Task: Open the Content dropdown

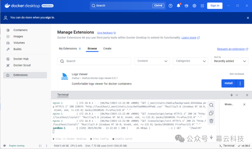Action: coord(152,61)
